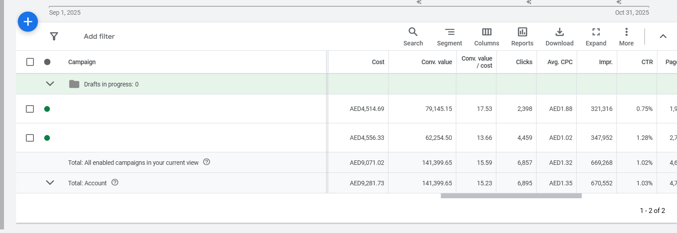Click the blue plus create campaign button

[x=28, y=22]
